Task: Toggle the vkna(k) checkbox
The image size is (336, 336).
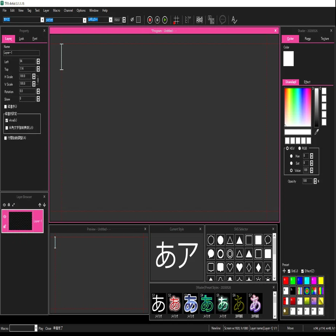Action: tap(6, 120)
